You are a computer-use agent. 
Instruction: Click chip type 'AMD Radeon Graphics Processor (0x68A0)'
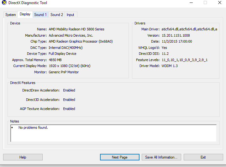coord(81,41)
